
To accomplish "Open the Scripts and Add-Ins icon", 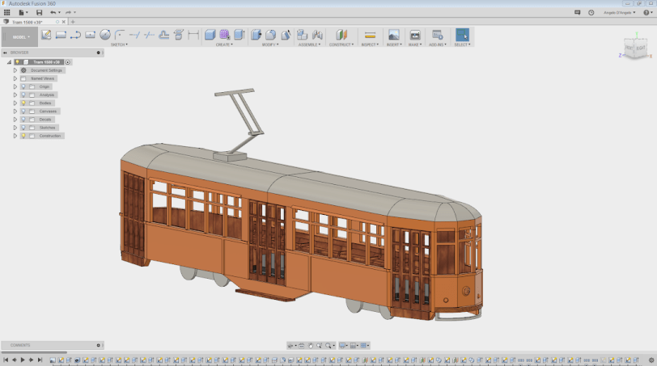I will click(438, 35).
